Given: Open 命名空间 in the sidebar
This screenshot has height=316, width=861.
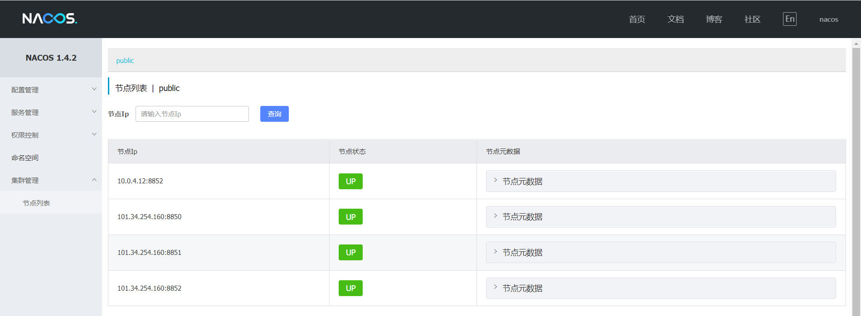Looking at the screenshot, I should [51, 158].
